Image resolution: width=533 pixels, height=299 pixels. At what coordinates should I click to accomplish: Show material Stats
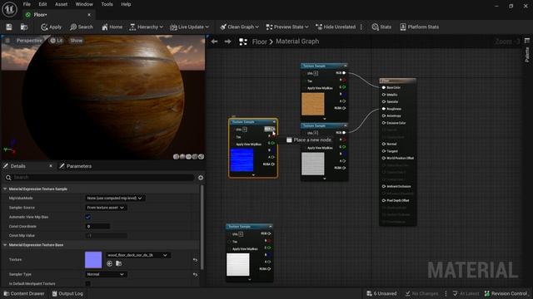(x=381, y=27)
